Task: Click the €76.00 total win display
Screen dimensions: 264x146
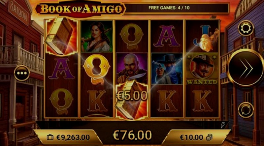Action: click(x=132, y=135)
